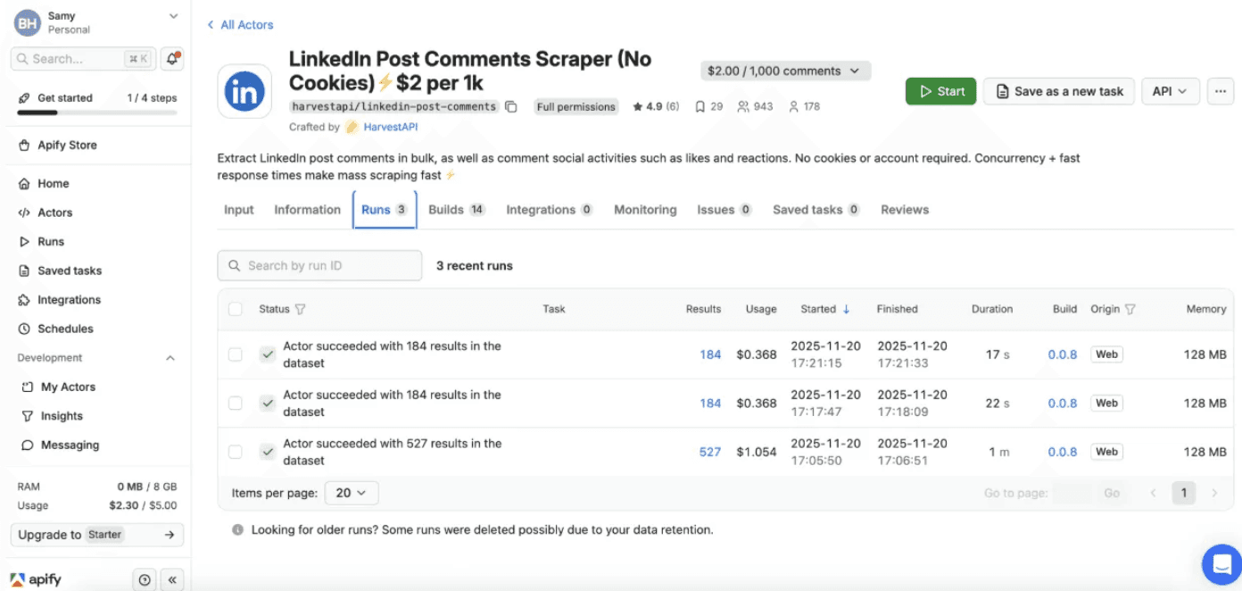Select checkbox for run started 17:21:15

pos(236,354)
